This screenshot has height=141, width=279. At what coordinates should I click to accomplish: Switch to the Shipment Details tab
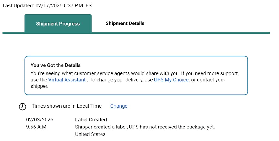[125, 23]
